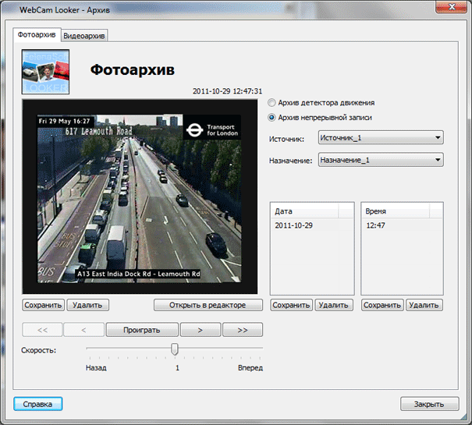Click Удалить below the camera image
The image size is (472, 425).
click(x=87, y=305)
